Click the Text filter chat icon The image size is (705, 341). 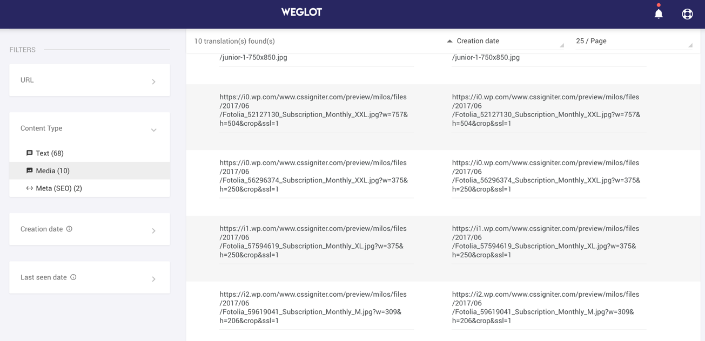pyautogui.click(x=30, y=153)
